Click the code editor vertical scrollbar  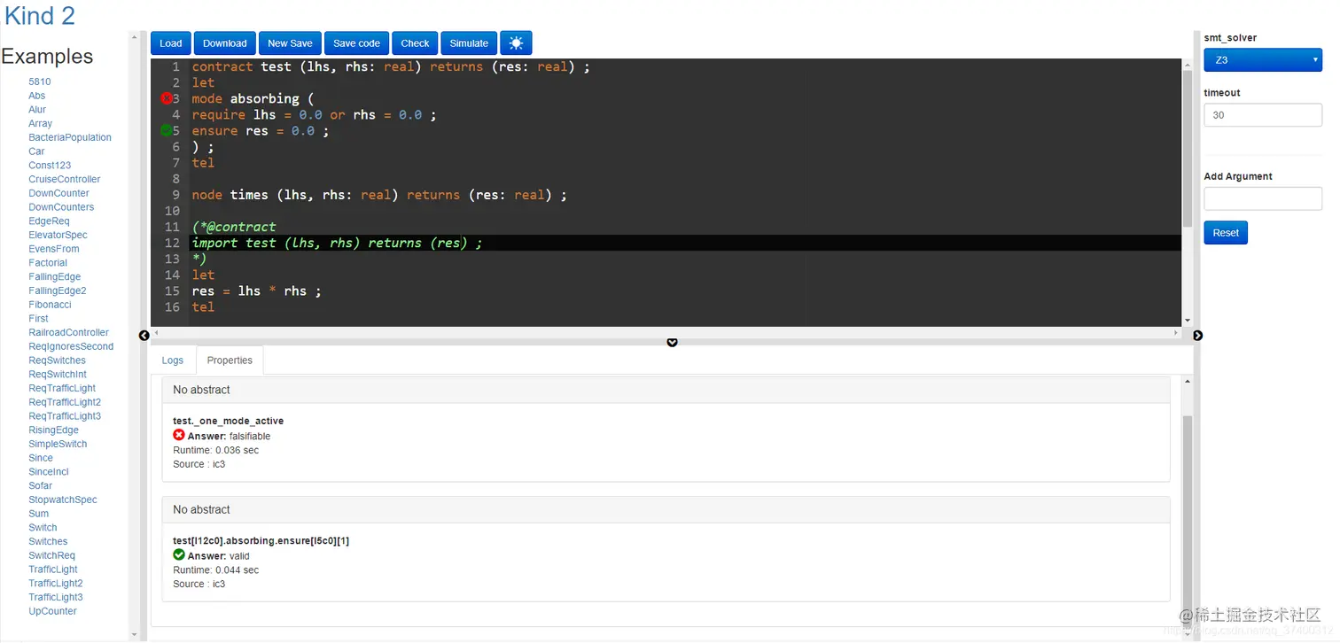1188,147
